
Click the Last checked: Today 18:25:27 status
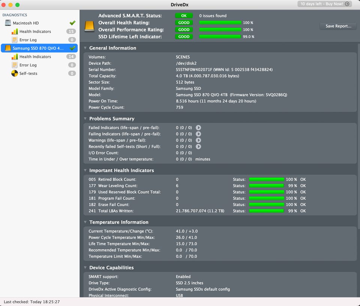[31, 302]
